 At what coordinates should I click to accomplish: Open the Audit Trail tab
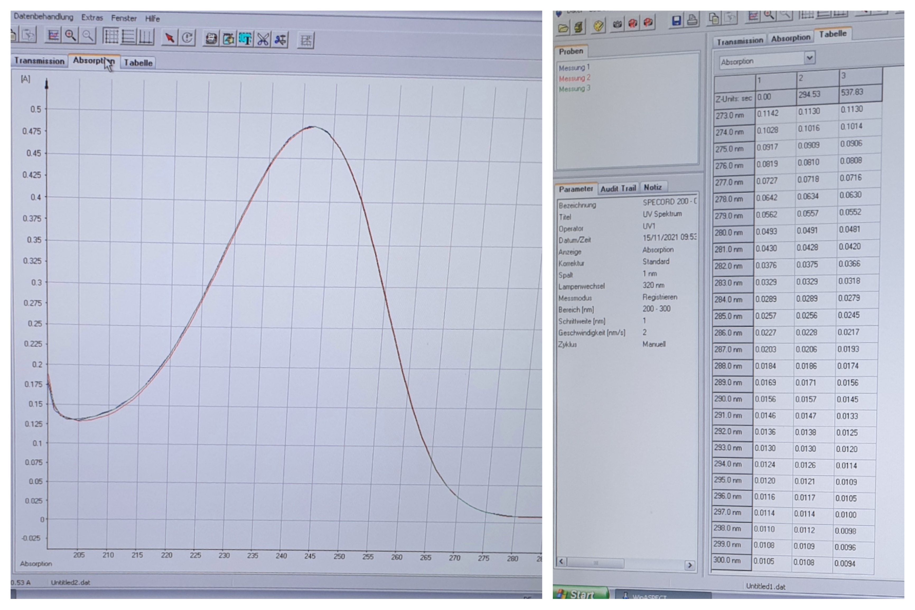coord(618,188)
